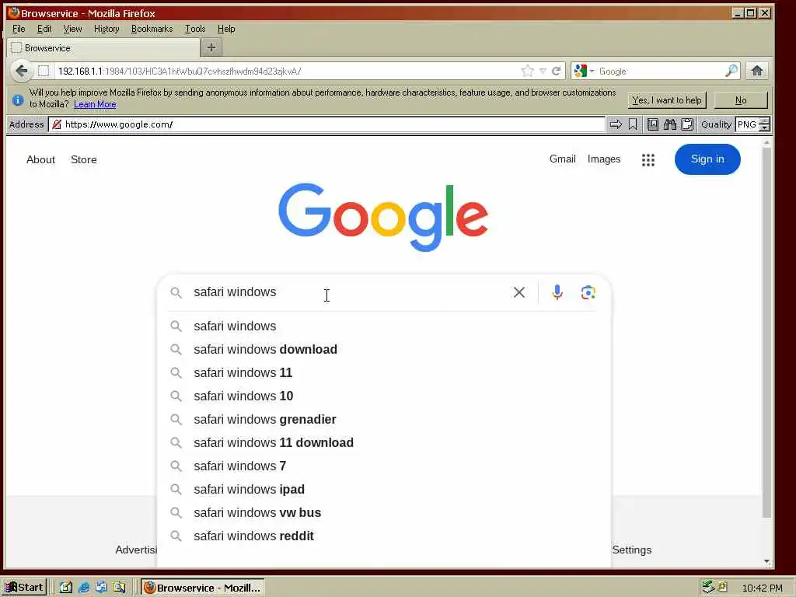The image size is (796, 597).
Task: Open new tab with plus button
Action: click(x=211, y=47)
